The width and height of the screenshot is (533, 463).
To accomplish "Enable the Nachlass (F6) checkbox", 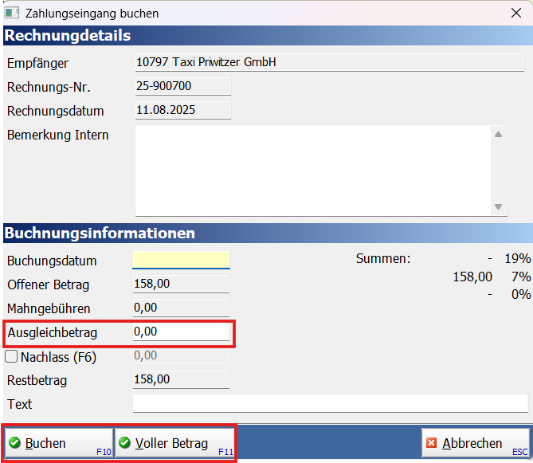I will click(x=12, y=357).
